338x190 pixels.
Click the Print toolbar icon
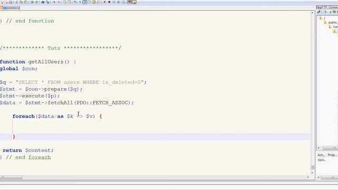tap(11, 2)
